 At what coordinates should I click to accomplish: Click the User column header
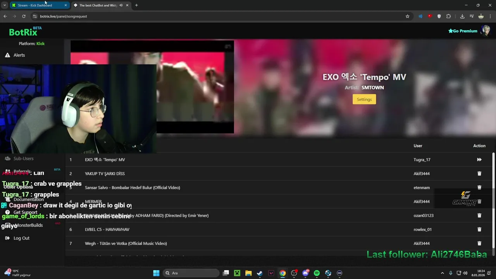[418, 146]
